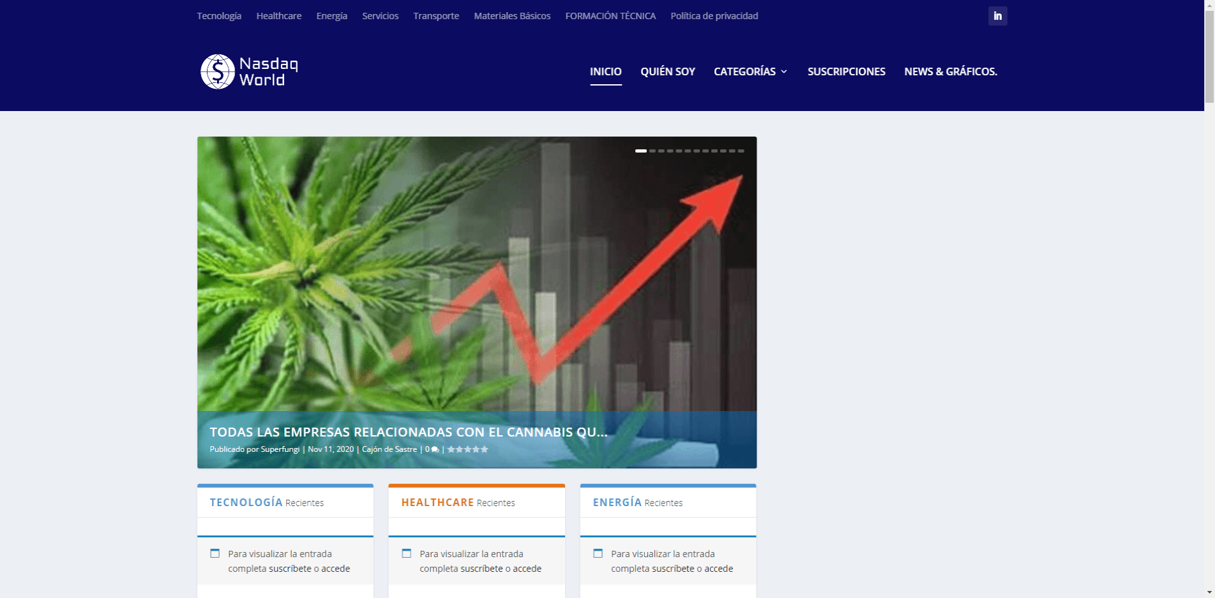Open Formación Técnica top link
This screenshot has height=598, width=1215.
coord(610,16)
